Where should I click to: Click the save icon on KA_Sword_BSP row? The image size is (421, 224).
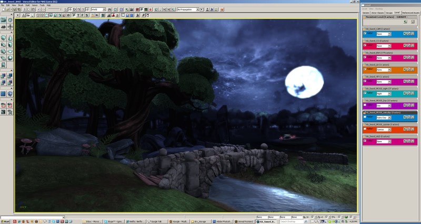pos(413,58)
